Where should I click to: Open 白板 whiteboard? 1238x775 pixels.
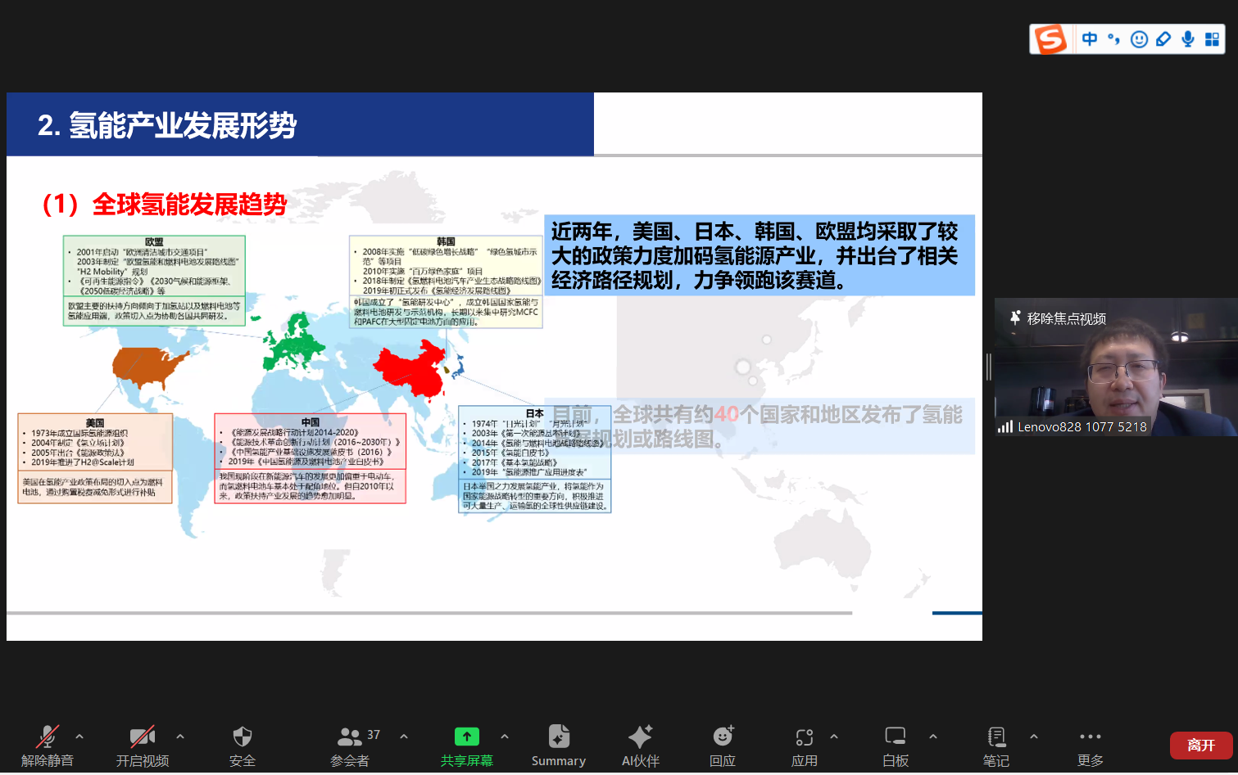pyautogui.click(x=896, y=746)
